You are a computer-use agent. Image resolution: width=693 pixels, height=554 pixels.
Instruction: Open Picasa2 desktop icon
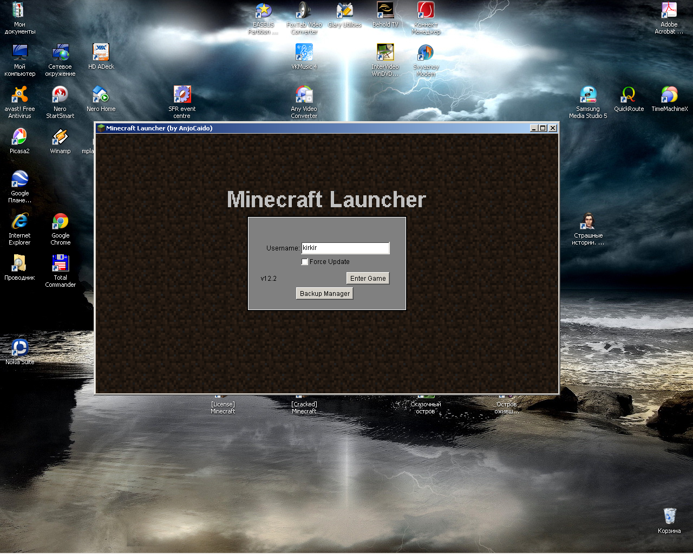tap(19, 141)
